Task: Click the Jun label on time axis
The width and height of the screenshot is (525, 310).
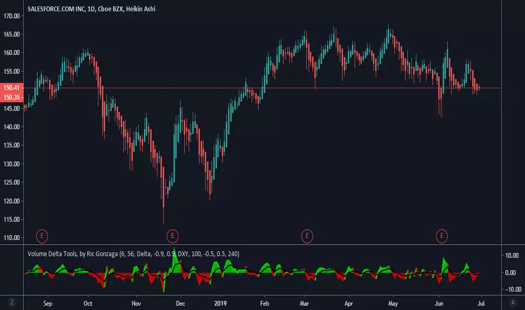Action: pyautogui.click(x=439, y=303)
